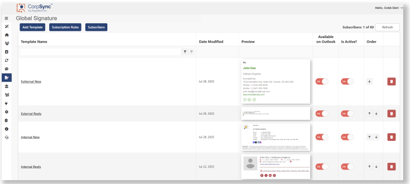View the Internal New signature preview thumbnail

(276, 137)
